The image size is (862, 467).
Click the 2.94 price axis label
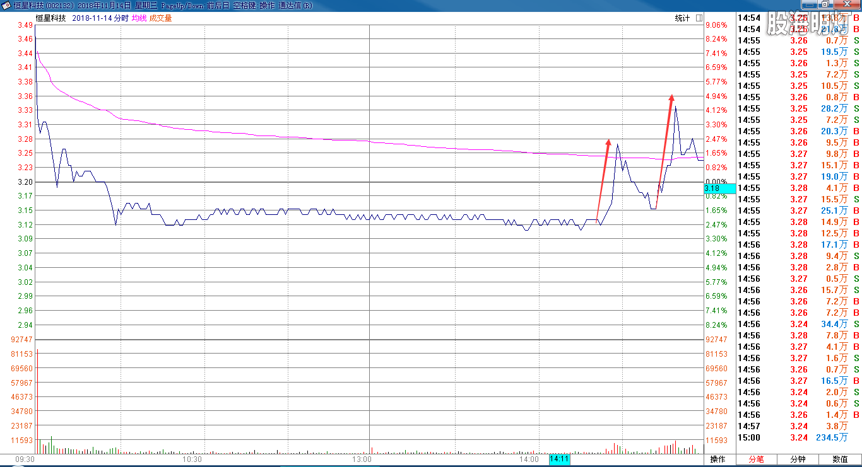point(25,325)
